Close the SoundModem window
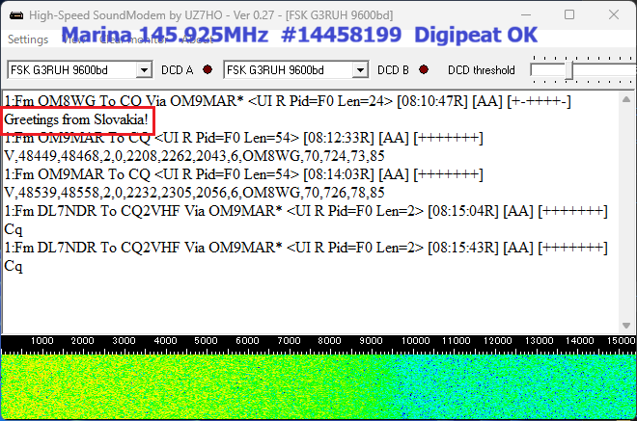 614,15
